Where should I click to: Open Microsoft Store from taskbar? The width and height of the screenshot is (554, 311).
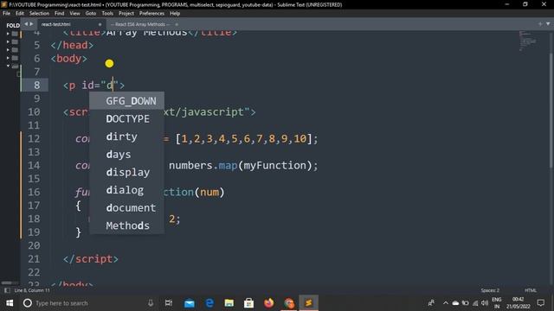(x=248, y=303)
